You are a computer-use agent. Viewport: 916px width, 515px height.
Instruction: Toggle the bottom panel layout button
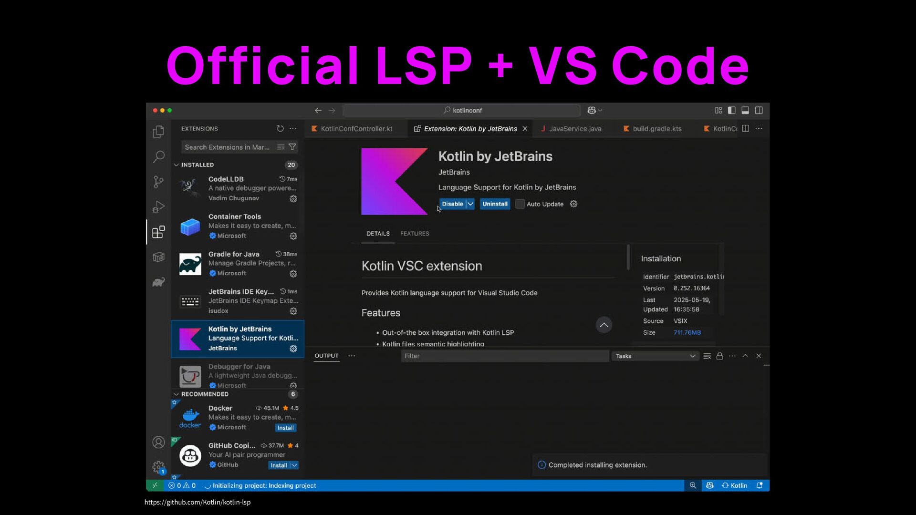coord(745,110)
